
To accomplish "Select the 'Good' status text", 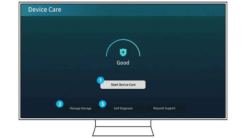I will click(x=123, y=63).
